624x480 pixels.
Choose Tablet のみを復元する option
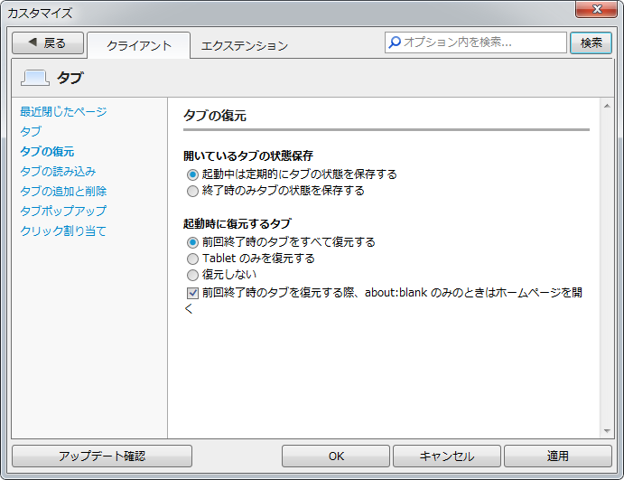click(x=192, y=259)
